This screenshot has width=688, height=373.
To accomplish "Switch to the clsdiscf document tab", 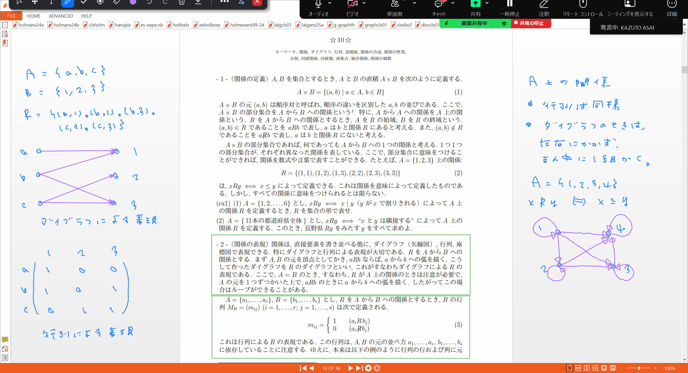I will [401, 25].
